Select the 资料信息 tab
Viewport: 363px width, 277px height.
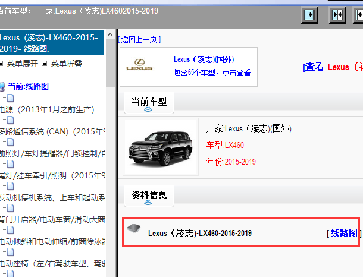point(149,196)
